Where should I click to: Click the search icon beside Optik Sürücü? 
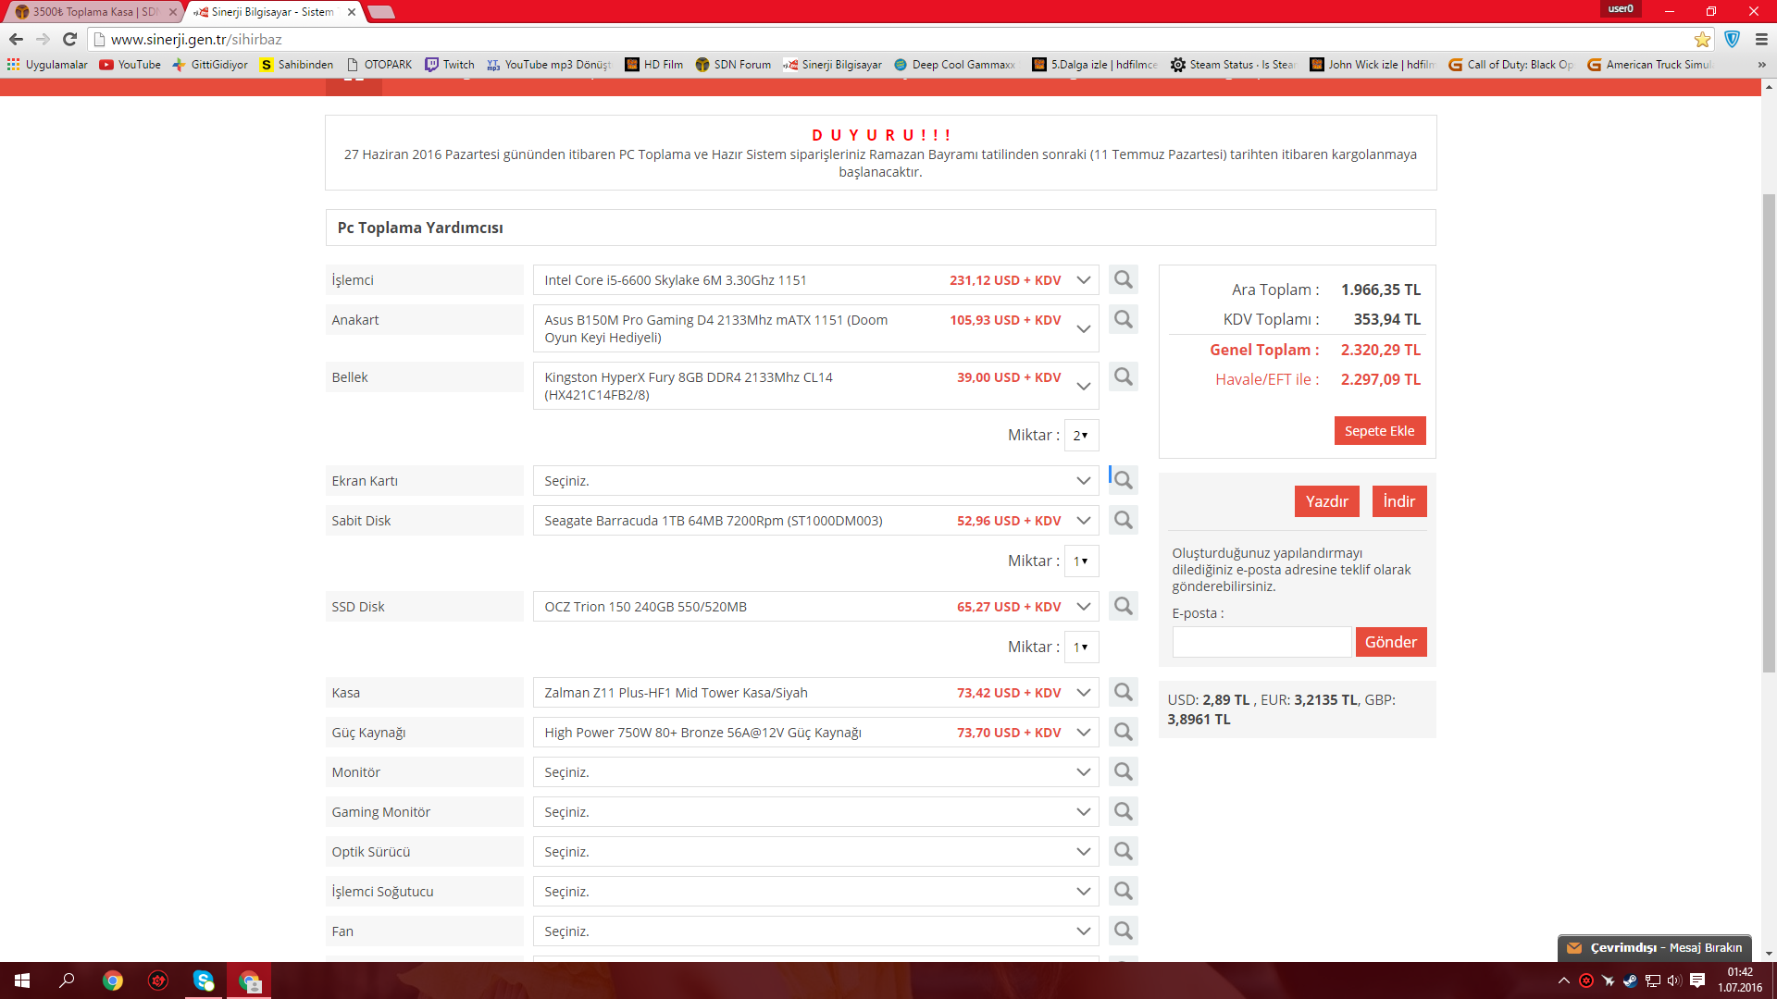[x=1123, y=851]
